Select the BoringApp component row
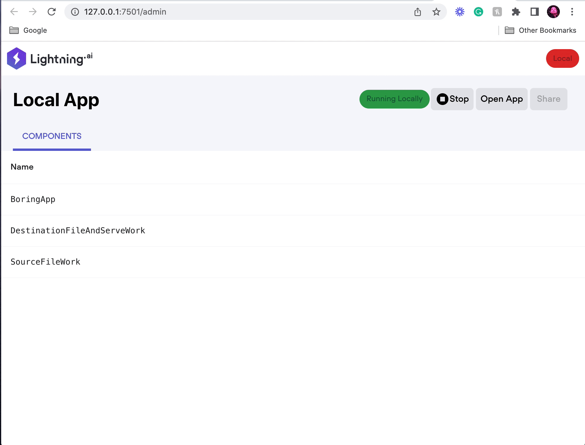Image resolution: width=585 pixels, height=445 pixels. (x=33, y=199)
